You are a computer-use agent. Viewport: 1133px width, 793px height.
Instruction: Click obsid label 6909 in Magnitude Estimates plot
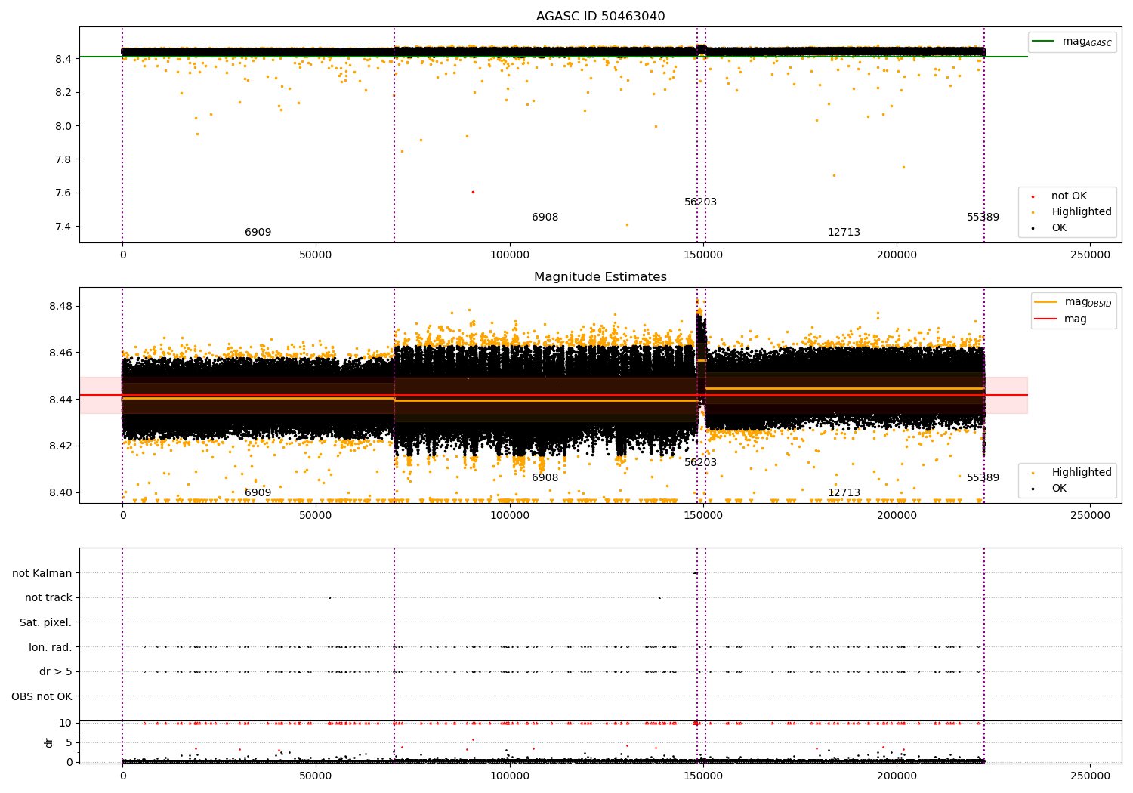click(x=258, y=493)
